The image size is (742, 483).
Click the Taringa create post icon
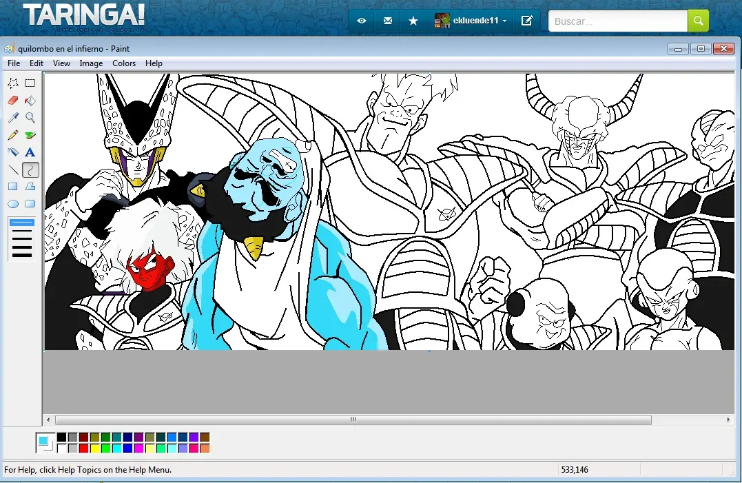[x=526, y=21]
